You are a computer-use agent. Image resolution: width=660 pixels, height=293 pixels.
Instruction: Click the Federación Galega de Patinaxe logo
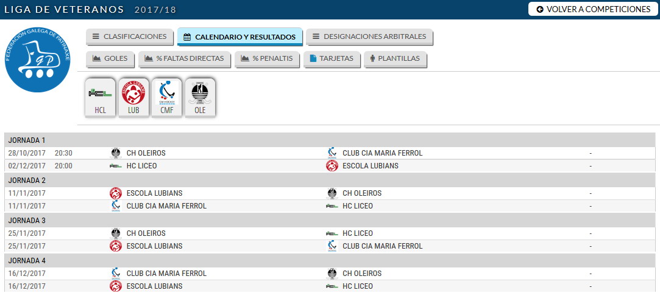coord(37,60)
